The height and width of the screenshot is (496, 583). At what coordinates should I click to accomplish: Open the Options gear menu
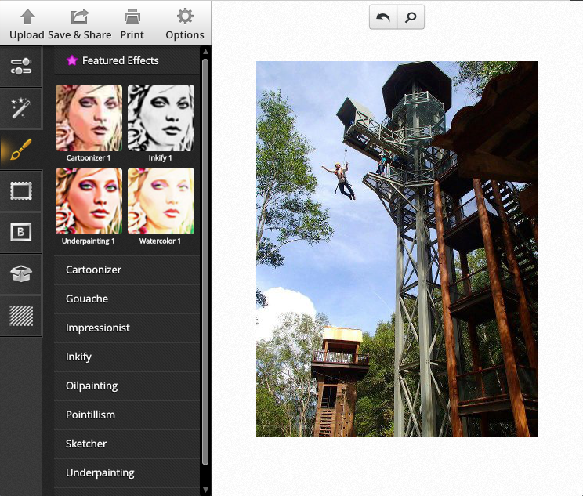click(185, 16)
